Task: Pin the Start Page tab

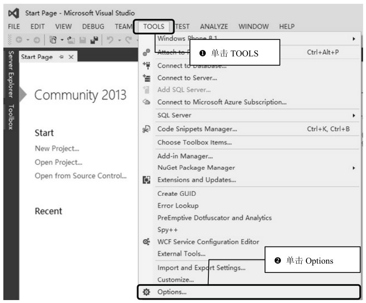Action: (61, 57)
